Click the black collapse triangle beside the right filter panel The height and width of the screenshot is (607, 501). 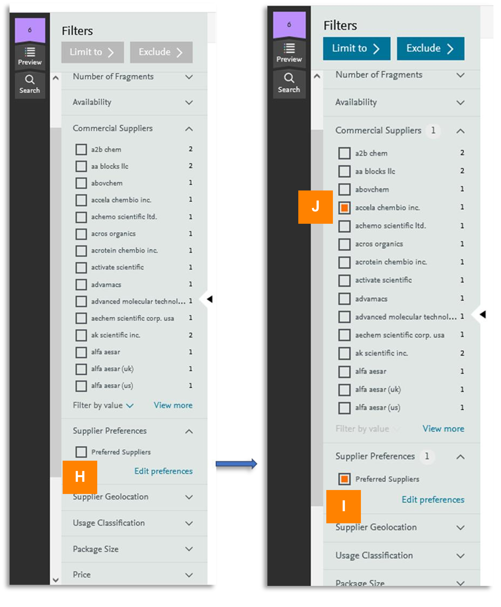(x=483, y=314)
